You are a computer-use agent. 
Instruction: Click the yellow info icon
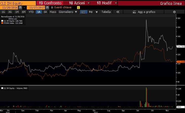(x=78, y=8)
